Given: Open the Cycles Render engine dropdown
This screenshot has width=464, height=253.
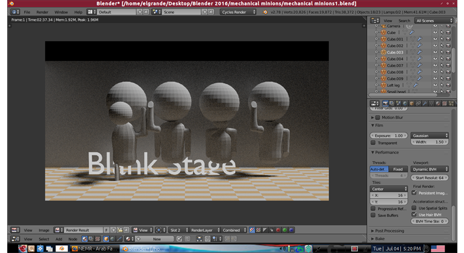Looking at the screenshot, I should (x=238, y=12).
